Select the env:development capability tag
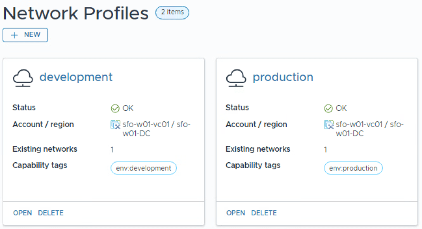Image resolution: width=422 pixels, height=229 pixels. [x=144, y=168]
